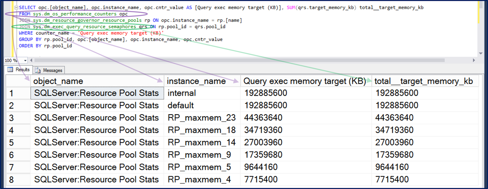Click the horizontal scrollbar track in editor
The image size is (488, 189).
click(x=239, y=60)
